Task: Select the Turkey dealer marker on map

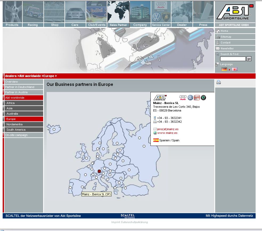Action: pyautogui.click(x=125, y=188)
